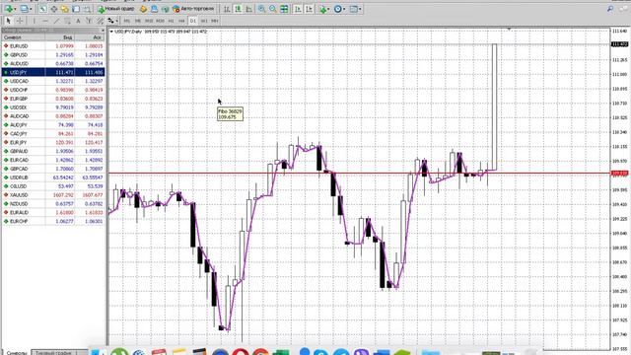Image resolution: width=631 pixels, height=355 pixels.
Task: Click the Новый ордер button
Action: coord(116,9)
